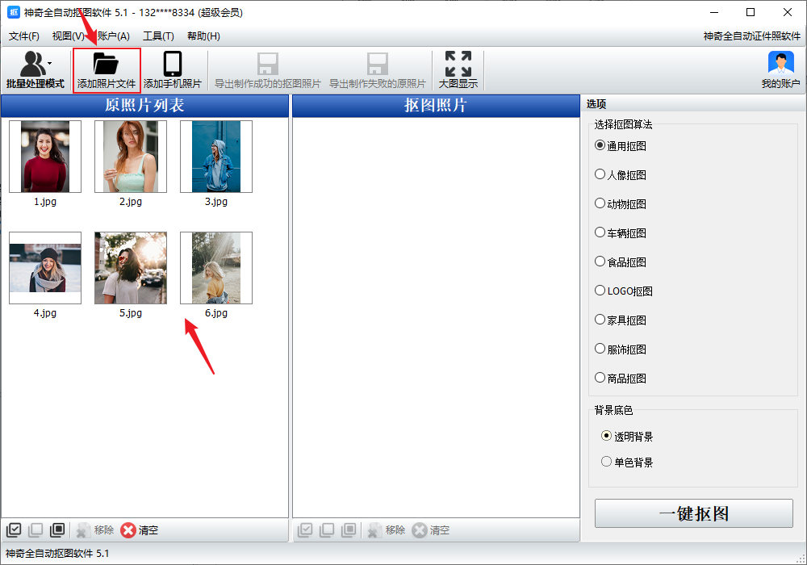This screenshot has height=565, width=807.
Task: Open the Help (帮助) menu
Action: tap(203, 36)
